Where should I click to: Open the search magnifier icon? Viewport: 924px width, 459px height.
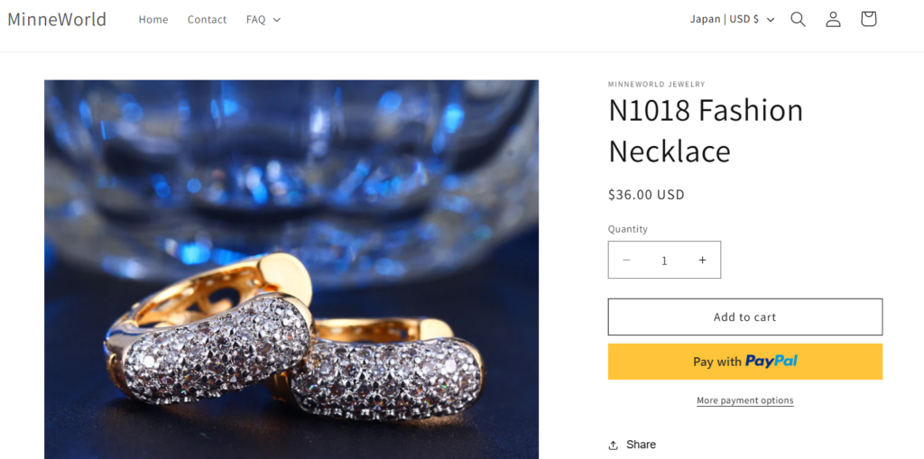tap(798, 19)
